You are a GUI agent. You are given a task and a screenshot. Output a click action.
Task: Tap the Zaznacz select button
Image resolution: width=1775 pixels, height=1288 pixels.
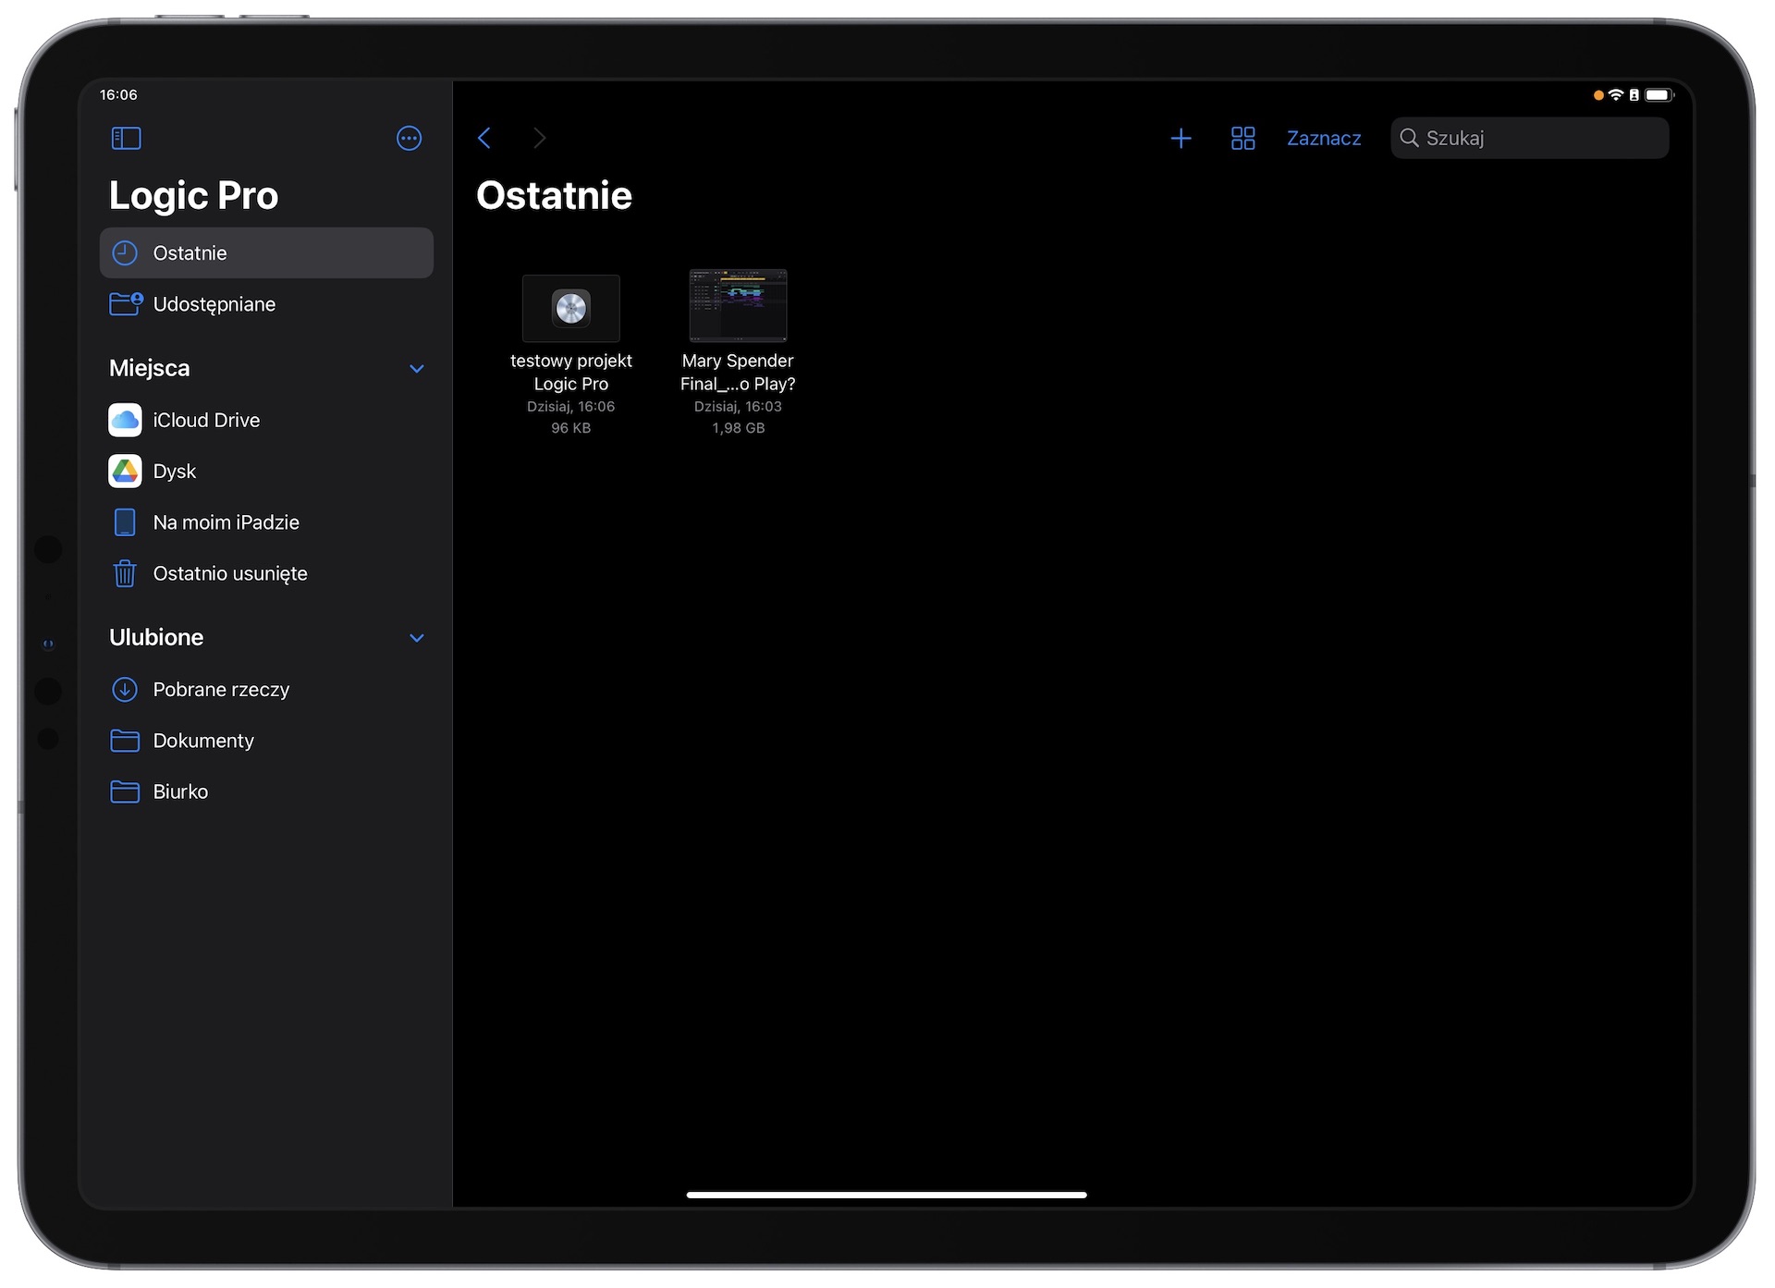(x=1323, y=139)
